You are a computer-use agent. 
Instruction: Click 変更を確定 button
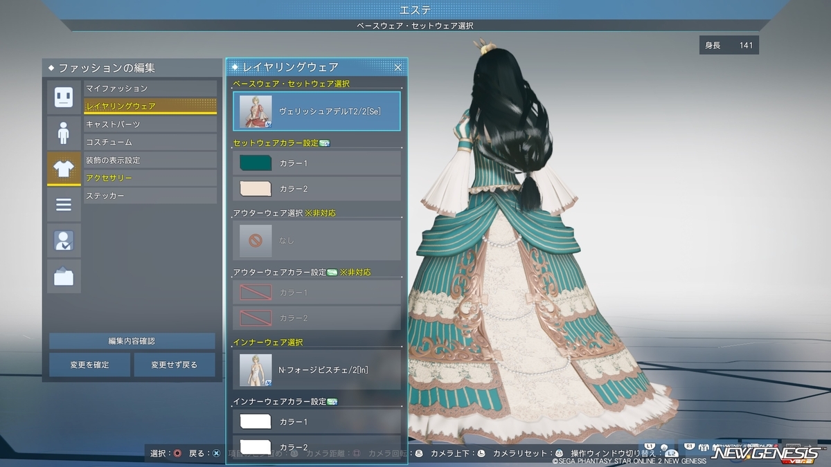[89, 365]
